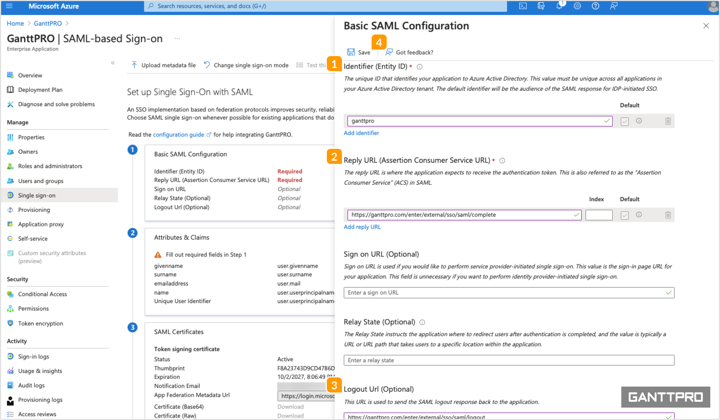The width and height of the screenshot is (720, 420).
Task: Open Audit logs
Action: tap(31, 385)
